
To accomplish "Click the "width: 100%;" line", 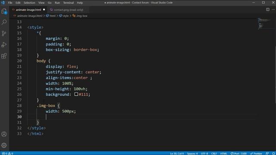I will [x=60, y=83].
